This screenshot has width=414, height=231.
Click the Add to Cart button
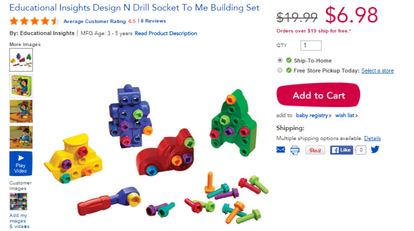(318, 95)
